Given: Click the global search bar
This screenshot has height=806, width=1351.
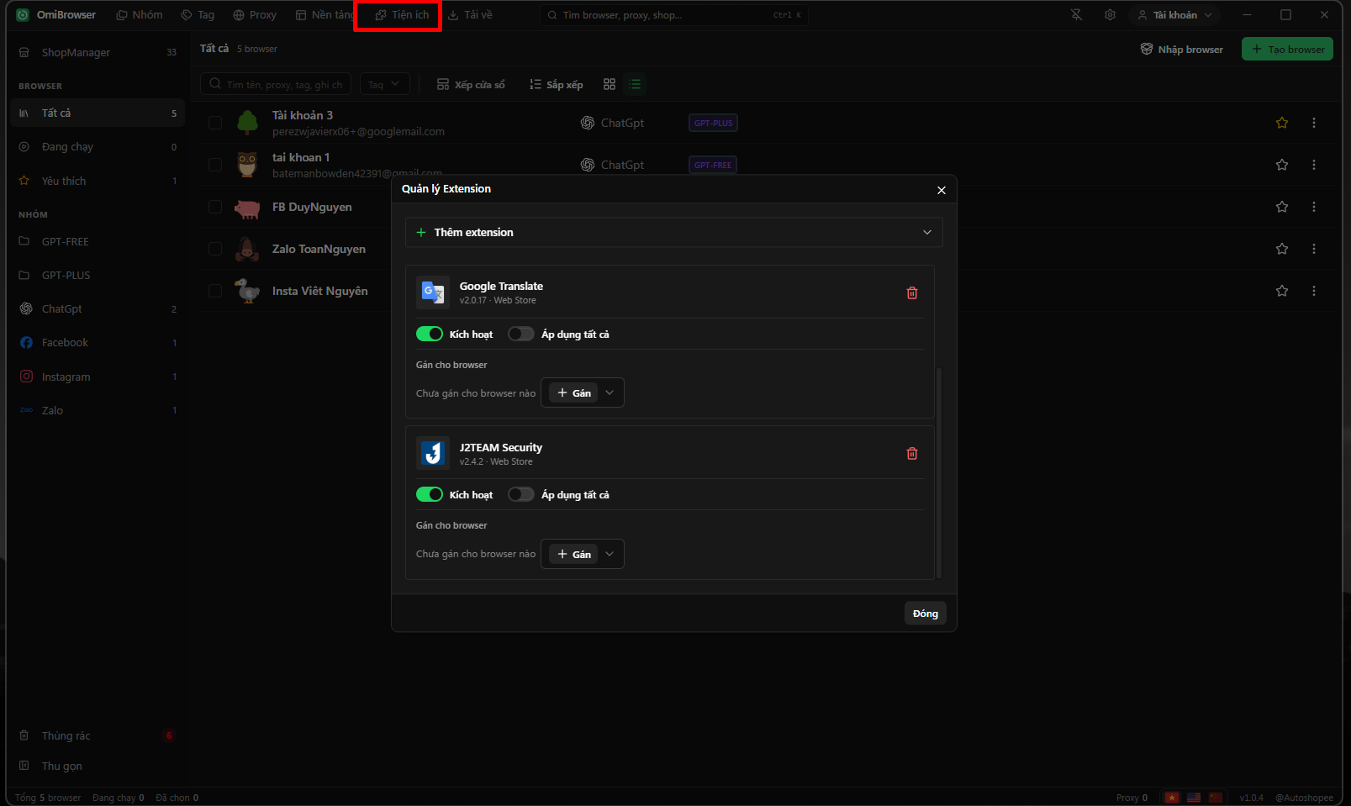Looking at the screenshot, I should click(673, 15).
